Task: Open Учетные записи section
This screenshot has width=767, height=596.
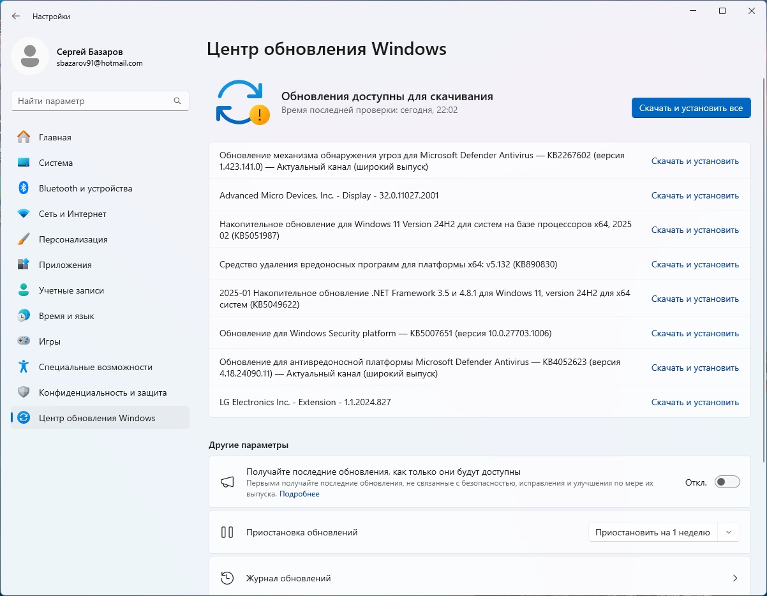Action: pyautogui.click(x=100, y=290)
